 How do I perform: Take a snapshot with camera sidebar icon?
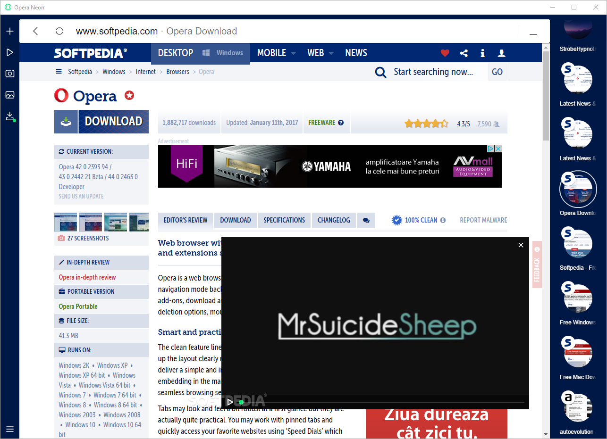click(10, 74)
